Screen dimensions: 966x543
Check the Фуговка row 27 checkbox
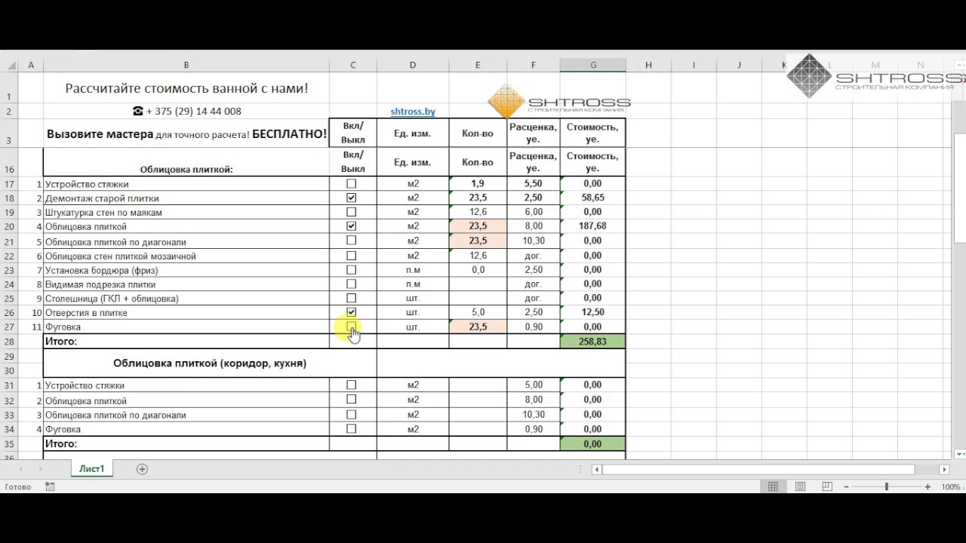(x=351, y=327)
